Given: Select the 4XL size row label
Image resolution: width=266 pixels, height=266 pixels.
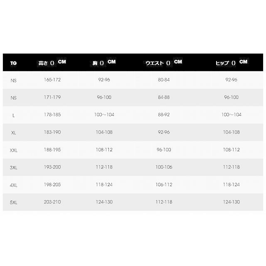Looking at the screenshot, I should coord(13,185).
